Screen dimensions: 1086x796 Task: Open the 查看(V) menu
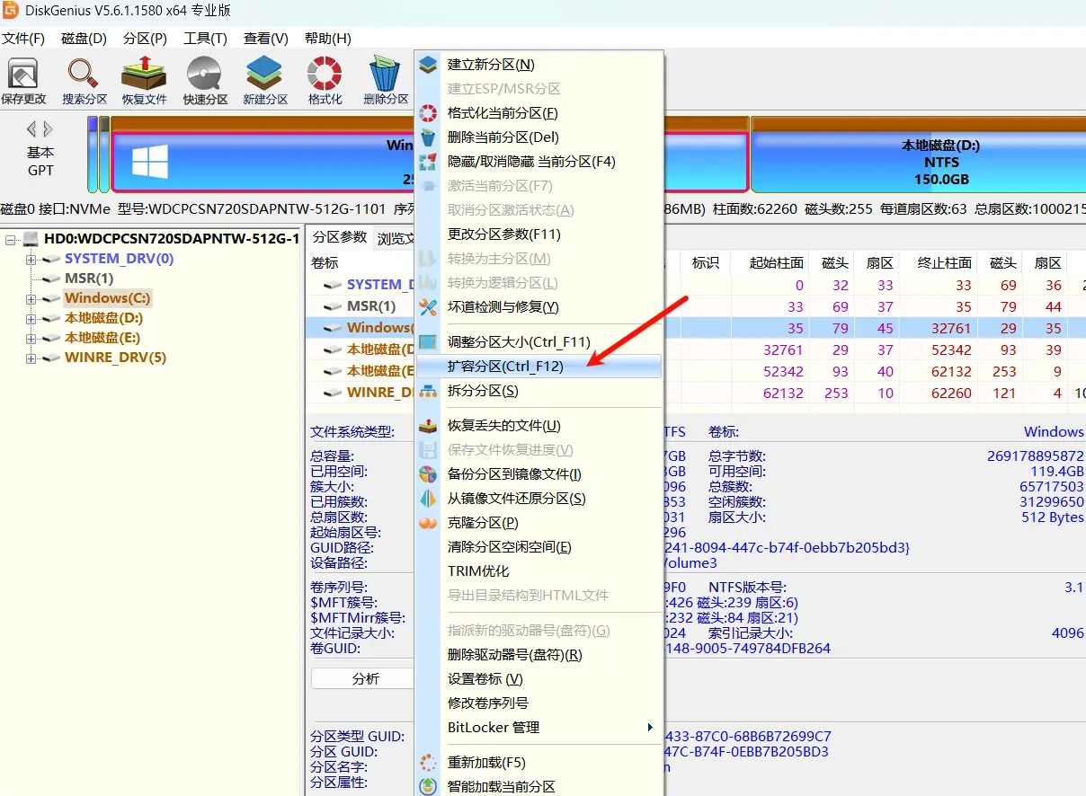coord(265,39)
